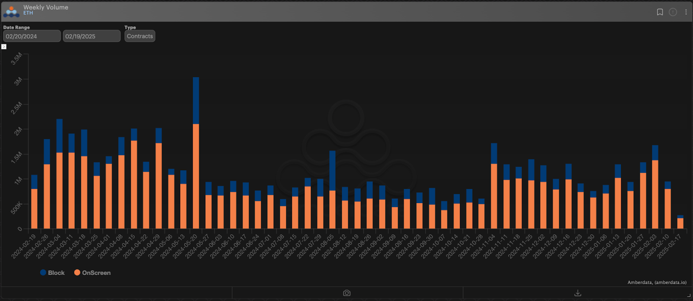
Task: Click the blue Block legend color dot
Action: tap(43, 272)
